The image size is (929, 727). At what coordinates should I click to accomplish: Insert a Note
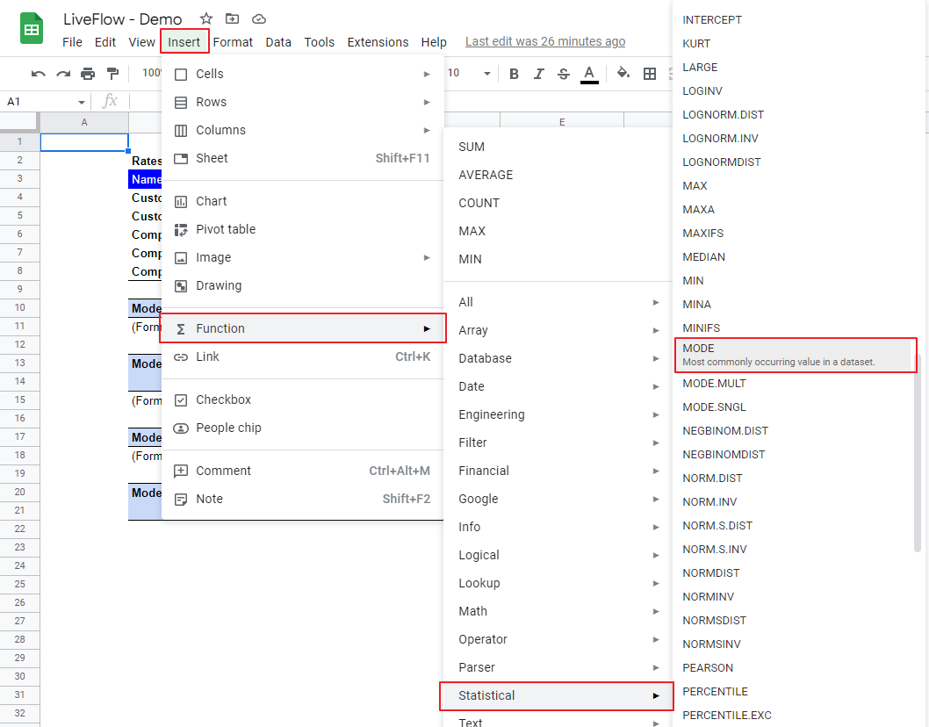(302, 499)
